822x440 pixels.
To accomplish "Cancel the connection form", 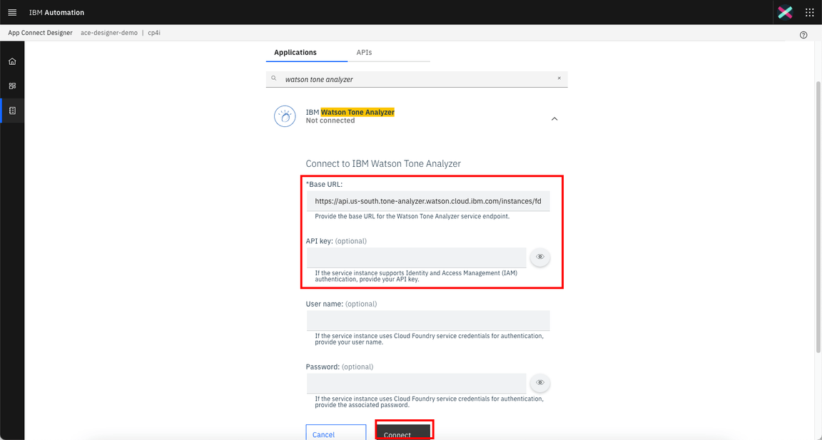I will click(336, 433).
